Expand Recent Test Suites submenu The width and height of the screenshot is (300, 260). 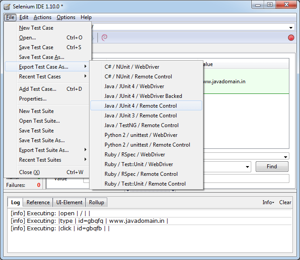(47, 160)
